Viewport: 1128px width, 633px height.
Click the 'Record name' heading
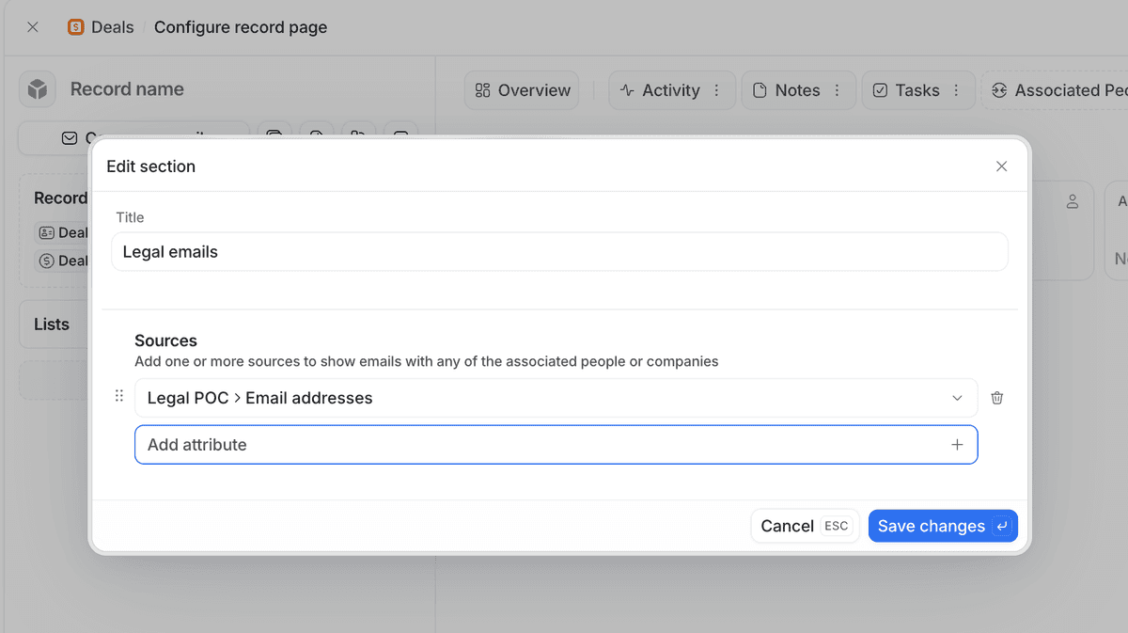click(127, 89)
